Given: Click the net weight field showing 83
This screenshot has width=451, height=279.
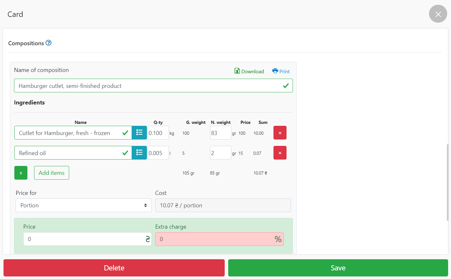Looking at the screenshot, I should coord(220,133).
